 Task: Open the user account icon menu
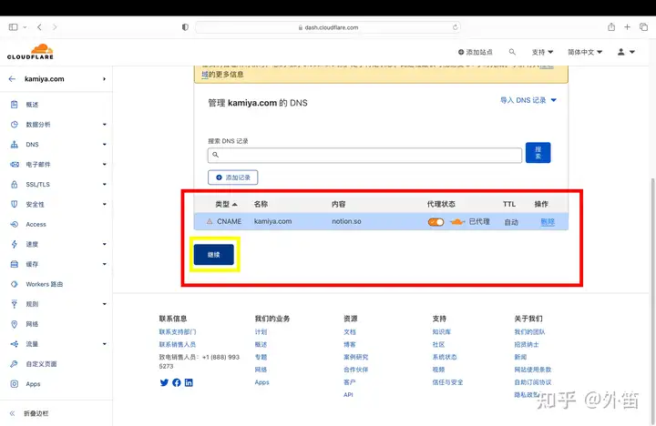[x=626, y=52]
